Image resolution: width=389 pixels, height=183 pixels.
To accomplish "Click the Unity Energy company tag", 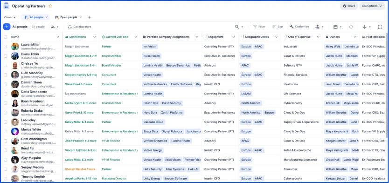I will tap(152, 178).
